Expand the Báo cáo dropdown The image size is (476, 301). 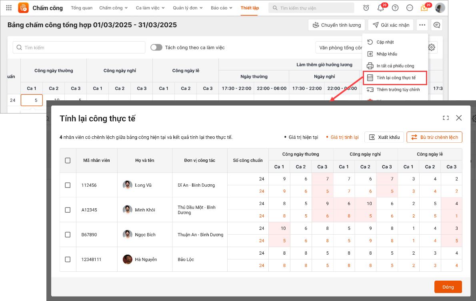[x=222, y=8]
